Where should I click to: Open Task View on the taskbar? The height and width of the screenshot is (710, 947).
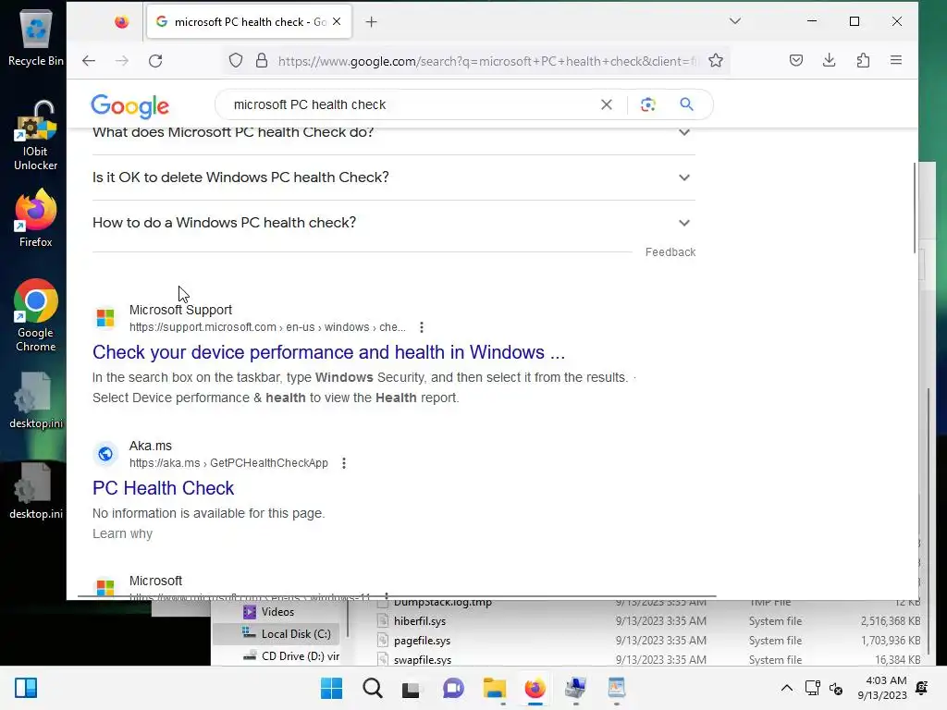(412, 688)
